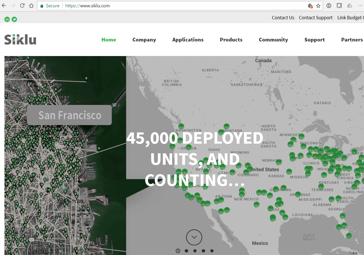Select the Partners menu item
Screen dimensions: 364x255
click(x=352, y=40)
